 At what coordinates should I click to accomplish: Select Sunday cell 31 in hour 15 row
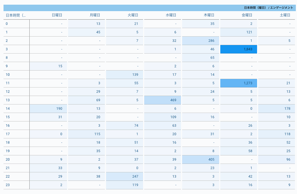click(48, 117)
